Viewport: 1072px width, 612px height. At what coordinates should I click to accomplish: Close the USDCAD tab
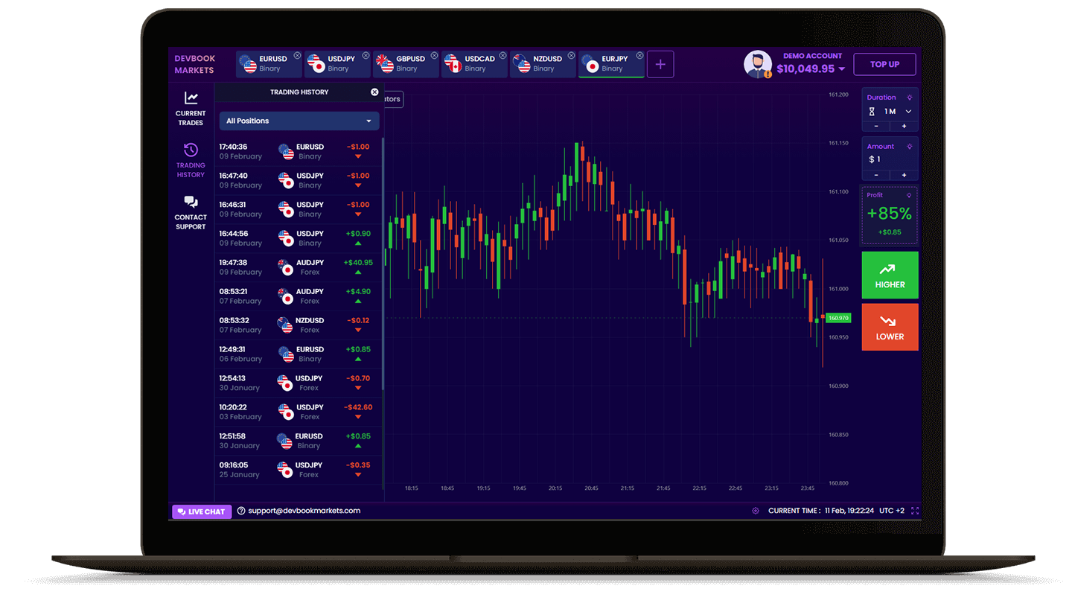pos(502,55)
